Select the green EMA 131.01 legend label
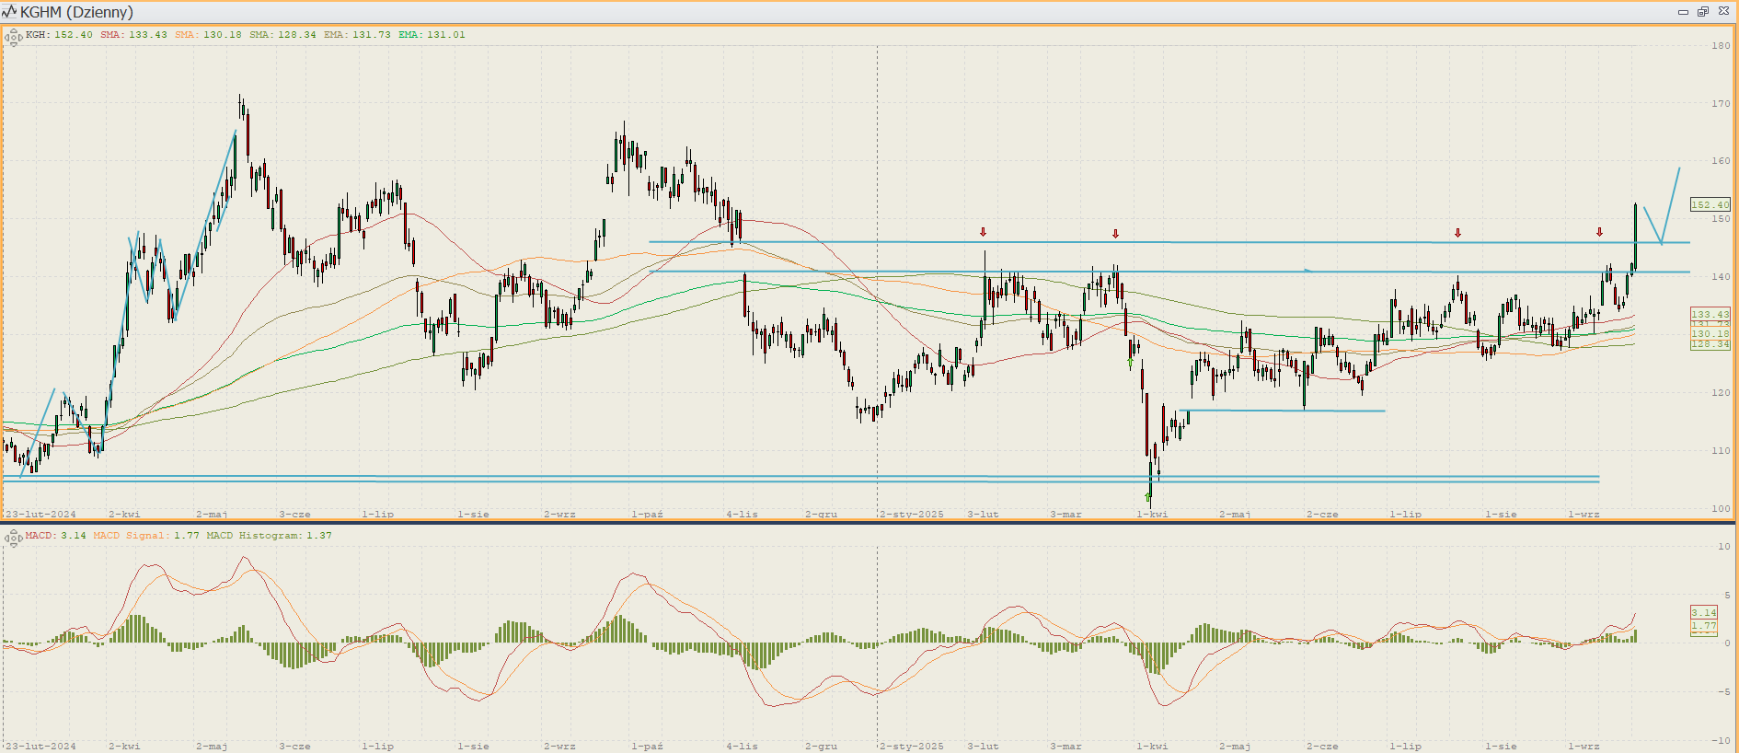1739x753 pixels. pos(432,35)
